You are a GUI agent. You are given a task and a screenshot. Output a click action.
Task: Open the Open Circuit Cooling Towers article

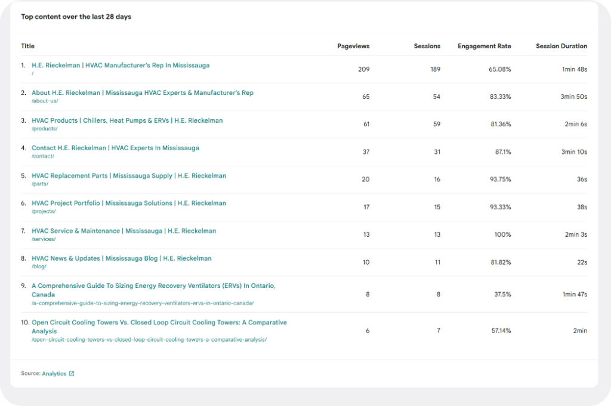point(159,323)
